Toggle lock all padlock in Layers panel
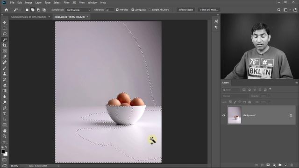Screen dimensions: 299x168 tap(249, 102)
